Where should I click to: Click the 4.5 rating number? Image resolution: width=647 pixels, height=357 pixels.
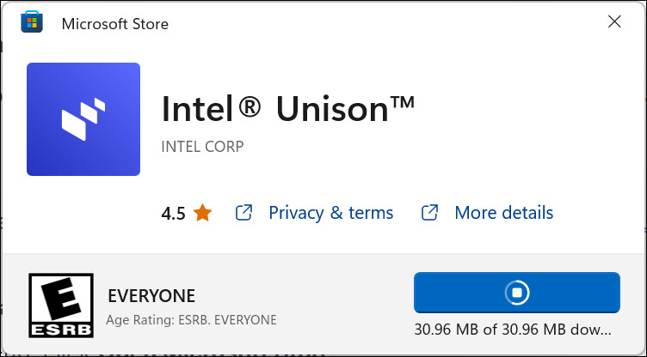click(173, 213)
